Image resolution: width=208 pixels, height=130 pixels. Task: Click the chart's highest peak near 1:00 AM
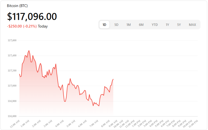pyautogui.click(x=29, y=51)
